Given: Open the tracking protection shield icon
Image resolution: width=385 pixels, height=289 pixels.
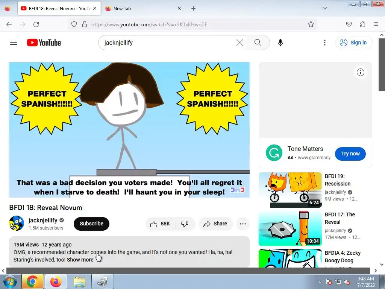Looking at the screenshot, I should (x=74, y=24).
